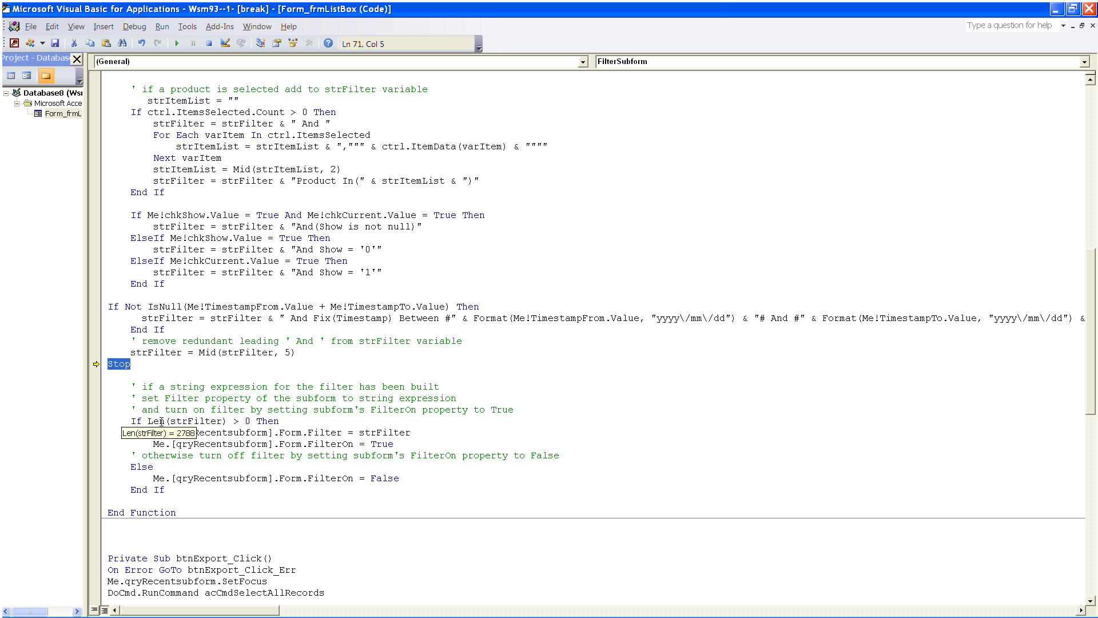This screenshot has height=618, width=1098.
Task: Open the FilterSubform procedure dropdown
Action: tap(1084, 61)
